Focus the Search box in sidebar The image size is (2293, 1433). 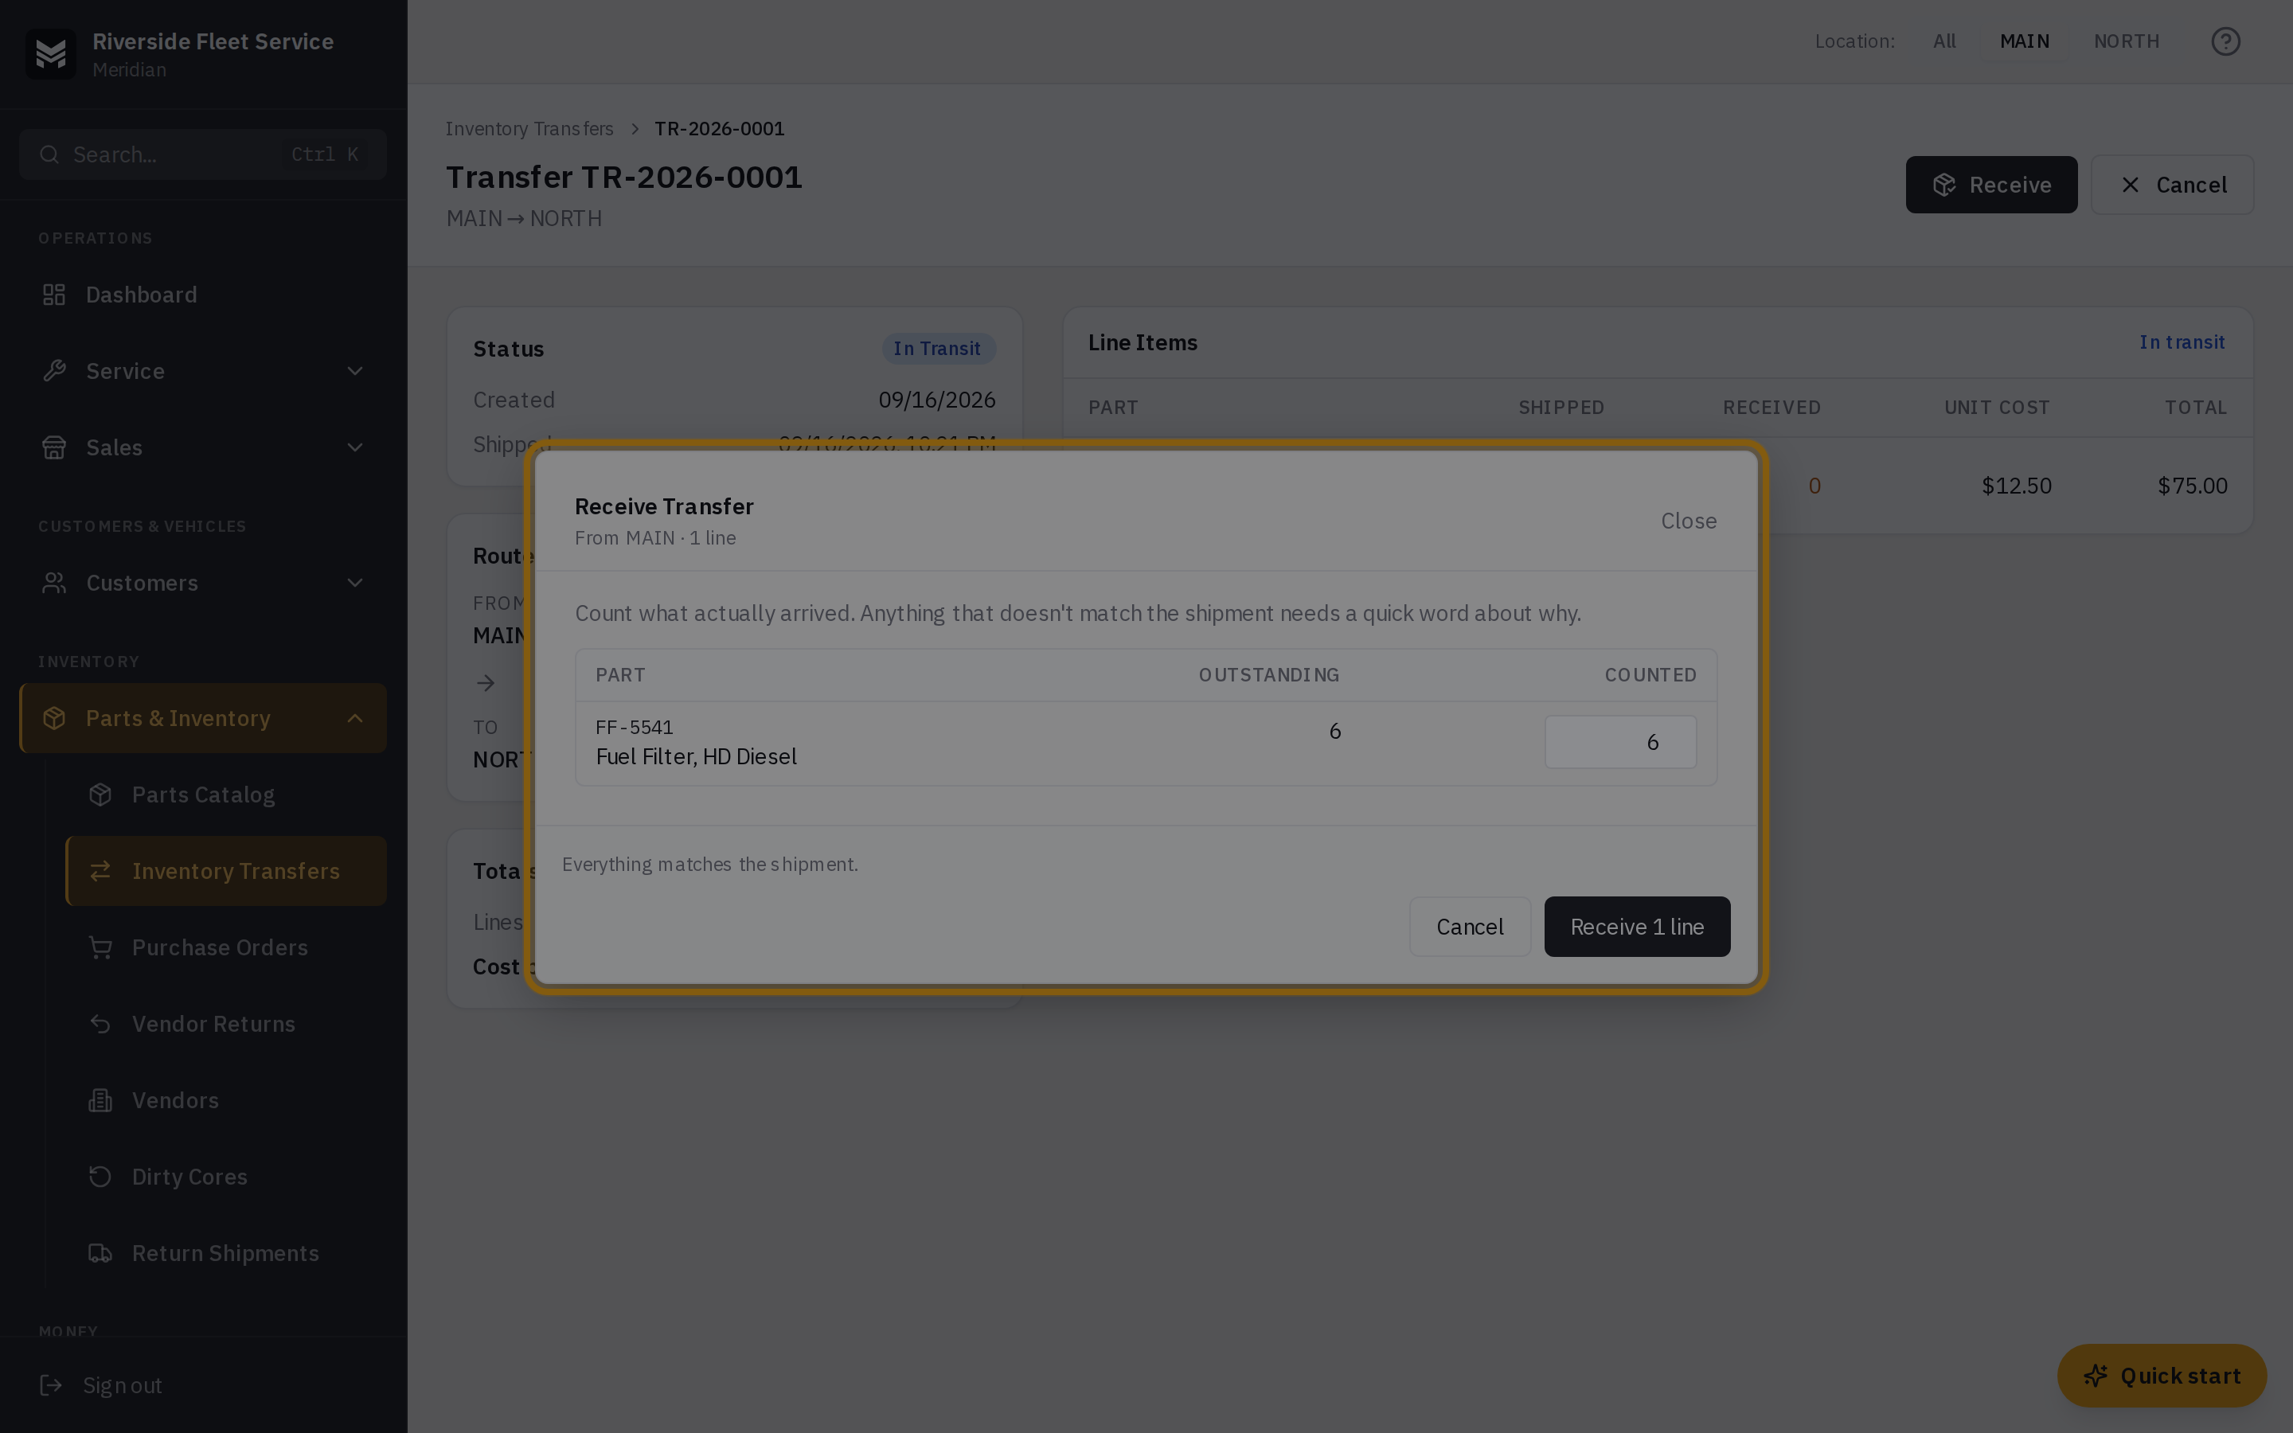coord(203,154)
